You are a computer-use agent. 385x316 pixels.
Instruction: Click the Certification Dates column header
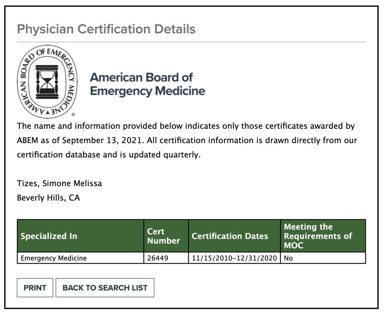[234, 236]
